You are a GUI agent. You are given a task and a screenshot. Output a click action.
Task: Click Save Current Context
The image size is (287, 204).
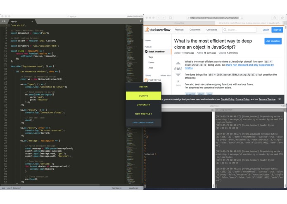pyautogui.click(x=144, y=123)
